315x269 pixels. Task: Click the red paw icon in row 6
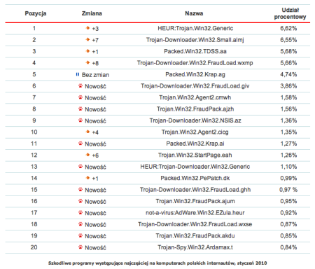tap(80, 85)
